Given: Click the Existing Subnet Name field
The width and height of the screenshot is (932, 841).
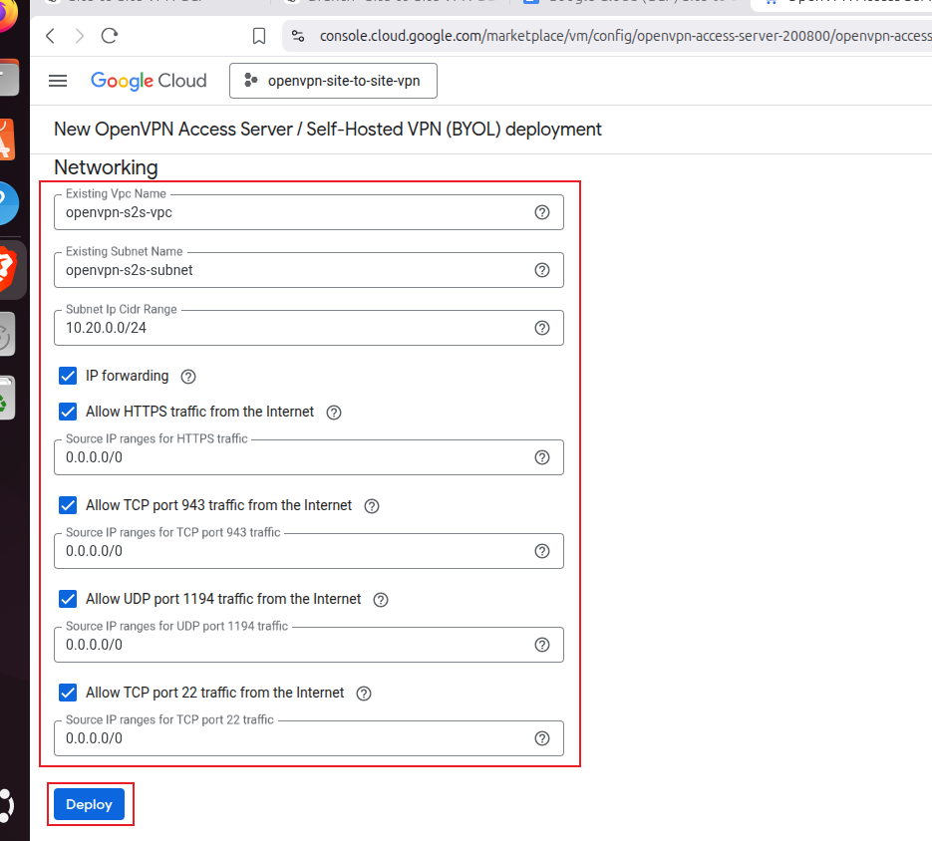Looking at the screenshot, I should 308,270.
